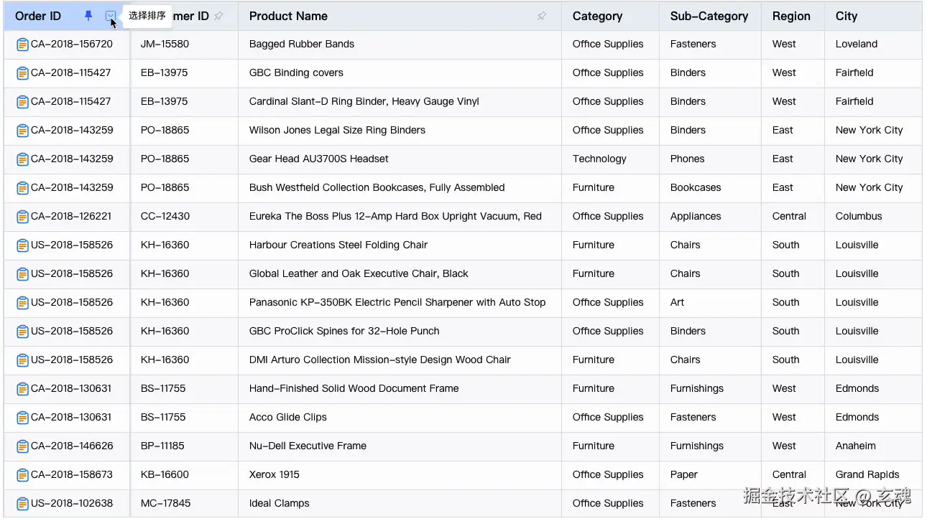Click the order icon beside US-2018-102638
Screen dimensions: 927x521
pyautogui.click(x=22, y=504)
